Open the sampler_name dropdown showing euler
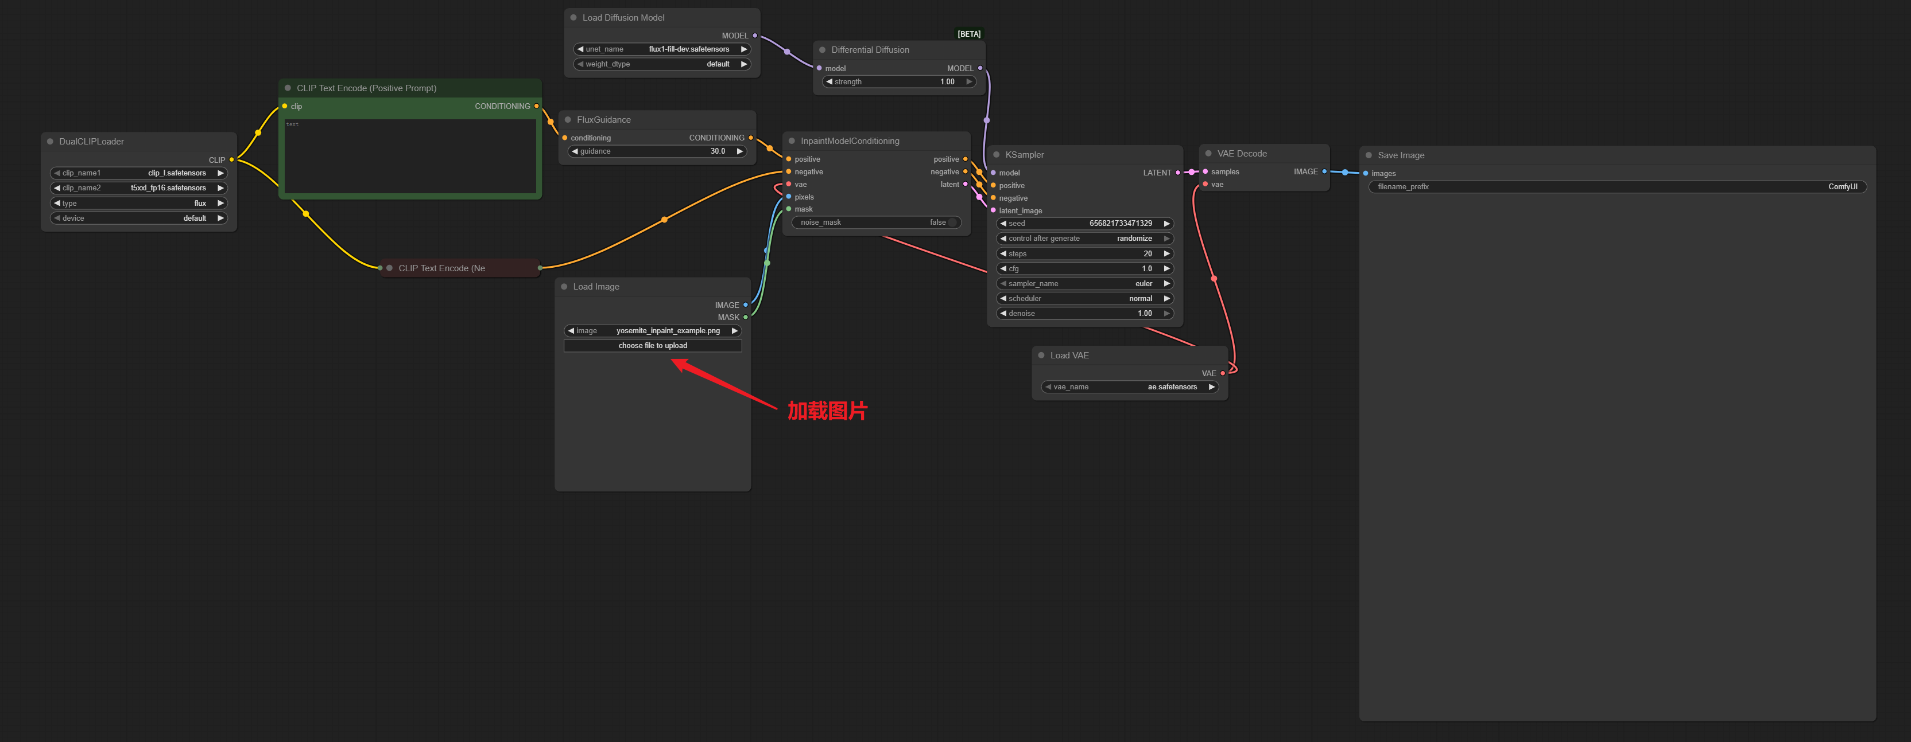 coord(1083,284)
